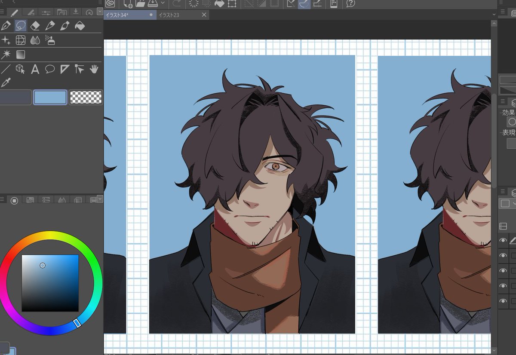Click the Redo arrow
This screenshot has height=355, width=516.
point(177,3)
